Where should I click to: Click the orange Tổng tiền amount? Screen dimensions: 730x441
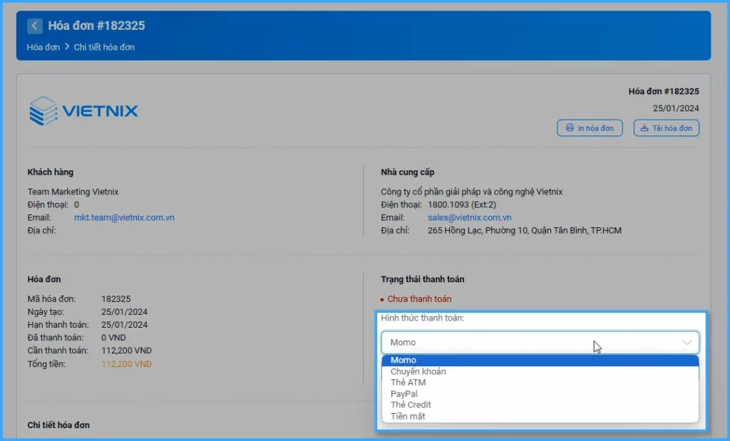126,364
